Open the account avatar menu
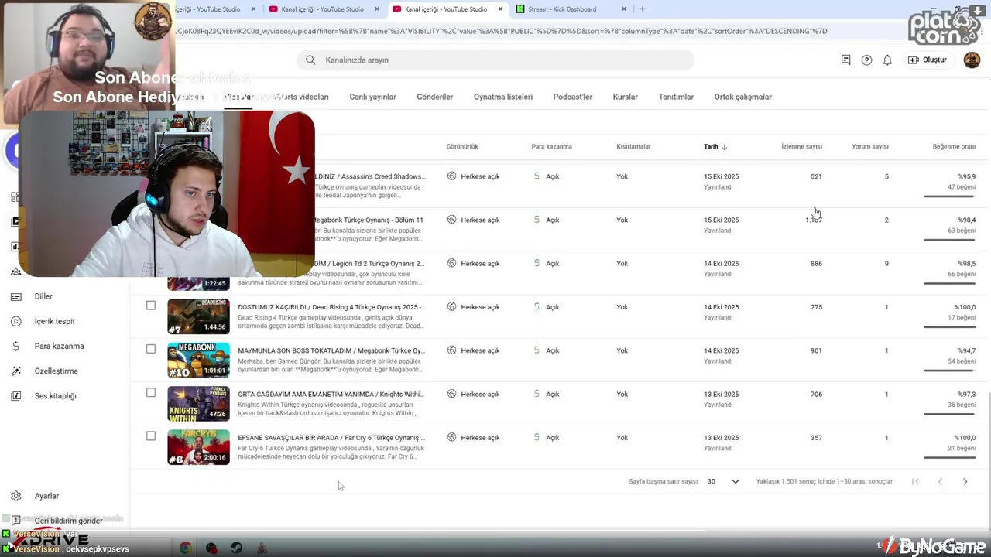The height and width of the screenshot is (557, 991). [972, 60]
